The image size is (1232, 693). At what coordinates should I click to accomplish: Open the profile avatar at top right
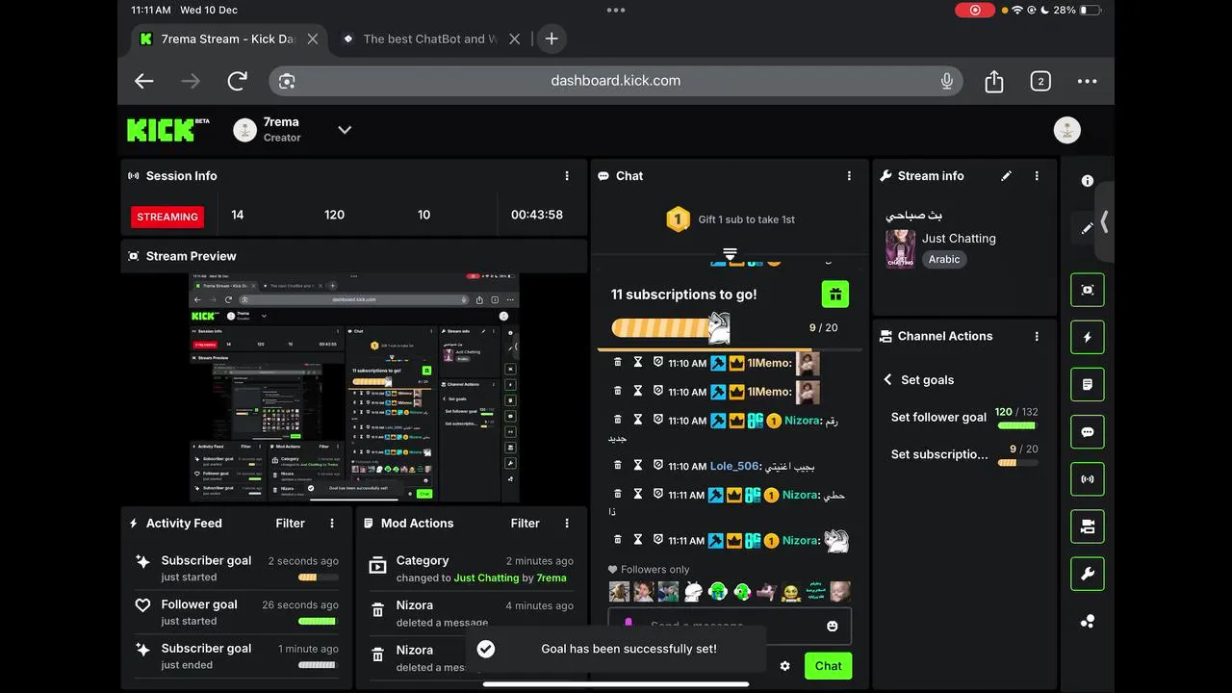tap(1067, 130)
